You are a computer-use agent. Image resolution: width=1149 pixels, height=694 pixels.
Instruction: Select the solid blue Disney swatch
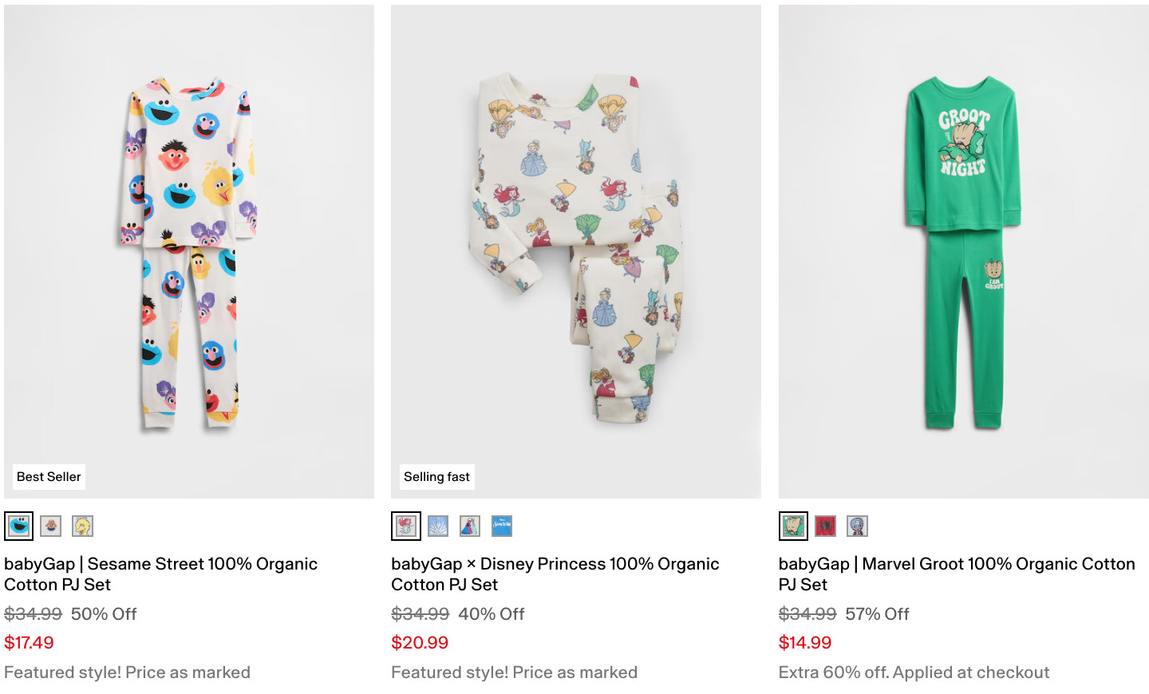coord(502,526)
